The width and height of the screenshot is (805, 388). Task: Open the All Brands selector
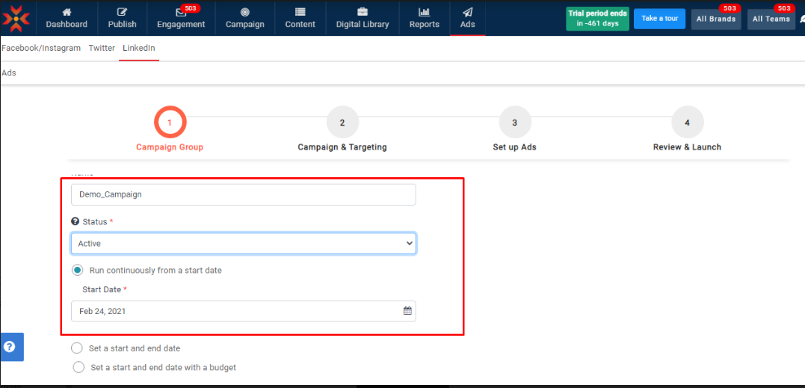click(715, 19)
